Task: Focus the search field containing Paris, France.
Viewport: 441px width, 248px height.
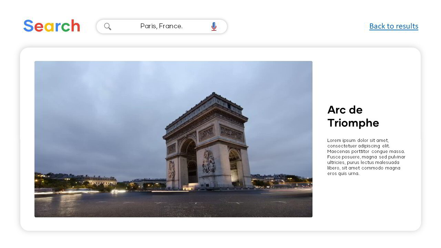Action: point(162,27)
